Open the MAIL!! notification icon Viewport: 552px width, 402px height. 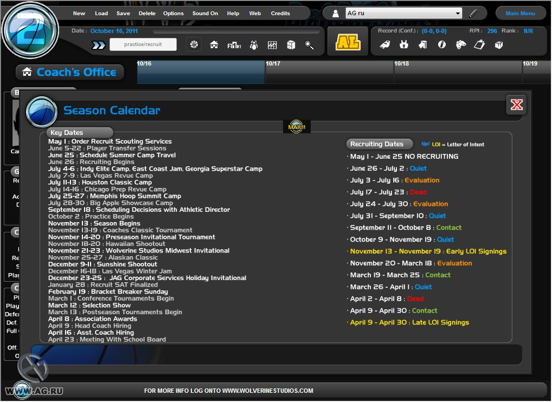tap(297, 127)
